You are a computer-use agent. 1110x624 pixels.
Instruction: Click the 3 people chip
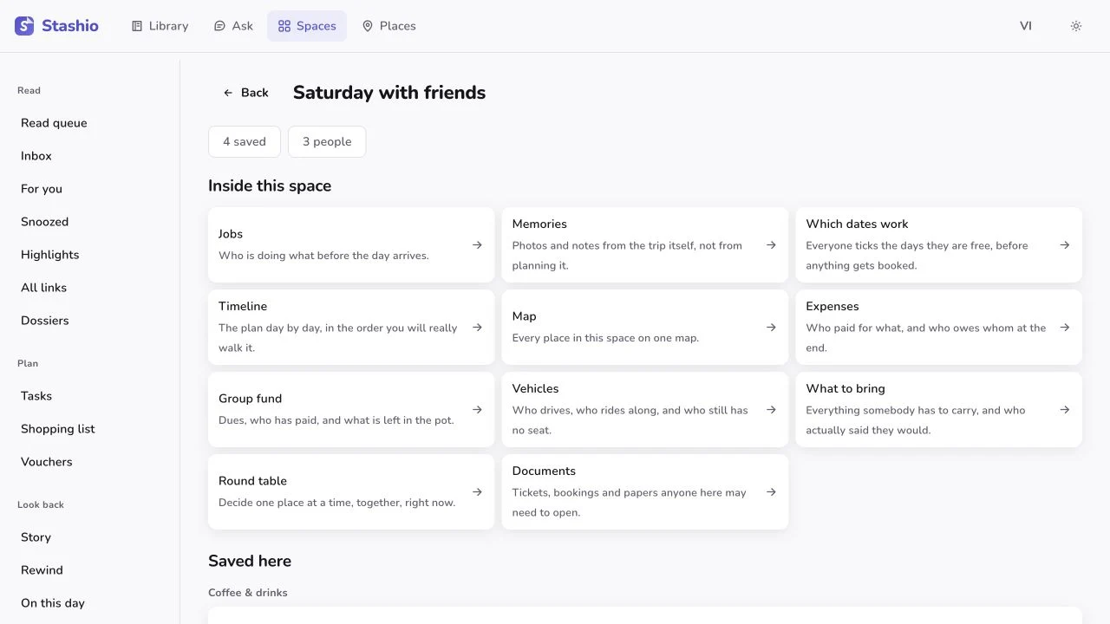pos(327,142)
